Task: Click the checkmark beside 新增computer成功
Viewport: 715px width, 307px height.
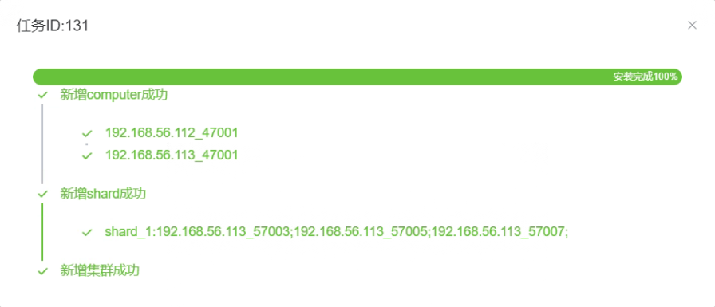Action: (x=43, y=95)
